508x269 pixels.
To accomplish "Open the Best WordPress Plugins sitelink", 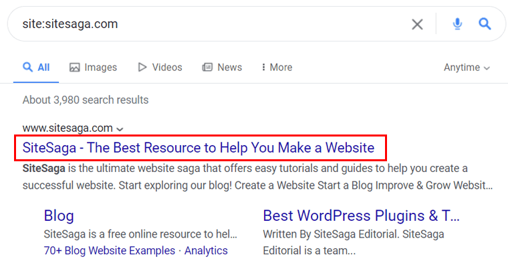I will (361, 215).
